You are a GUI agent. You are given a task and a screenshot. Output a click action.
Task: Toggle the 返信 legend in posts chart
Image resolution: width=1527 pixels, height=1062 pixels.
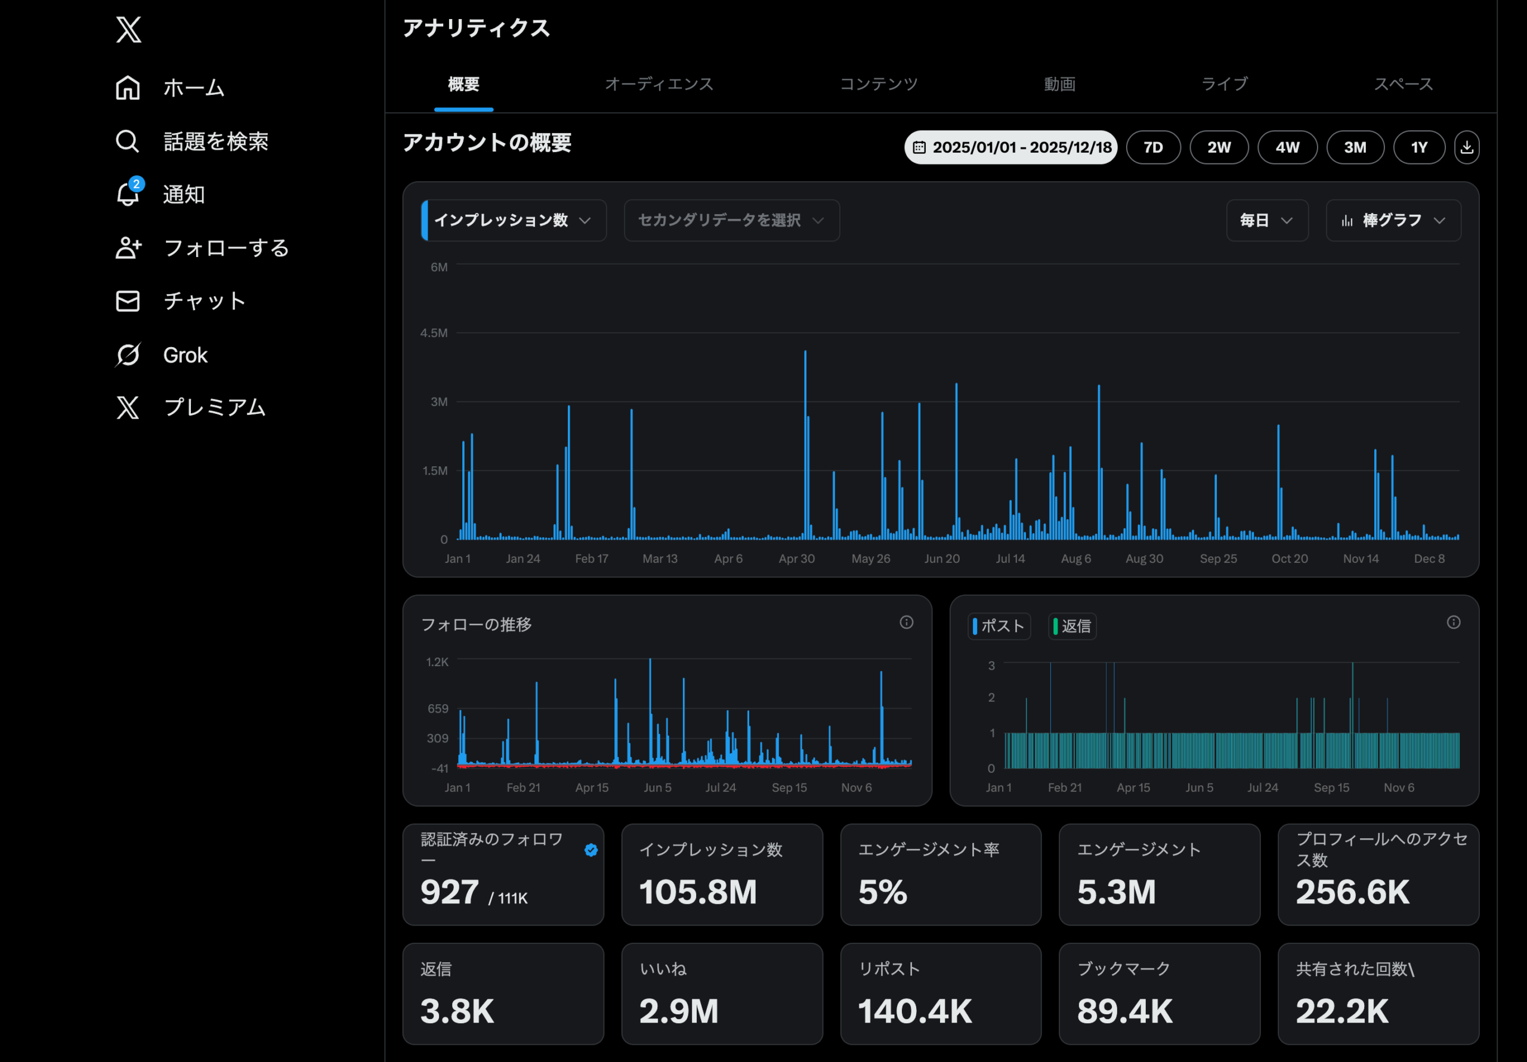pos(1071,626)
